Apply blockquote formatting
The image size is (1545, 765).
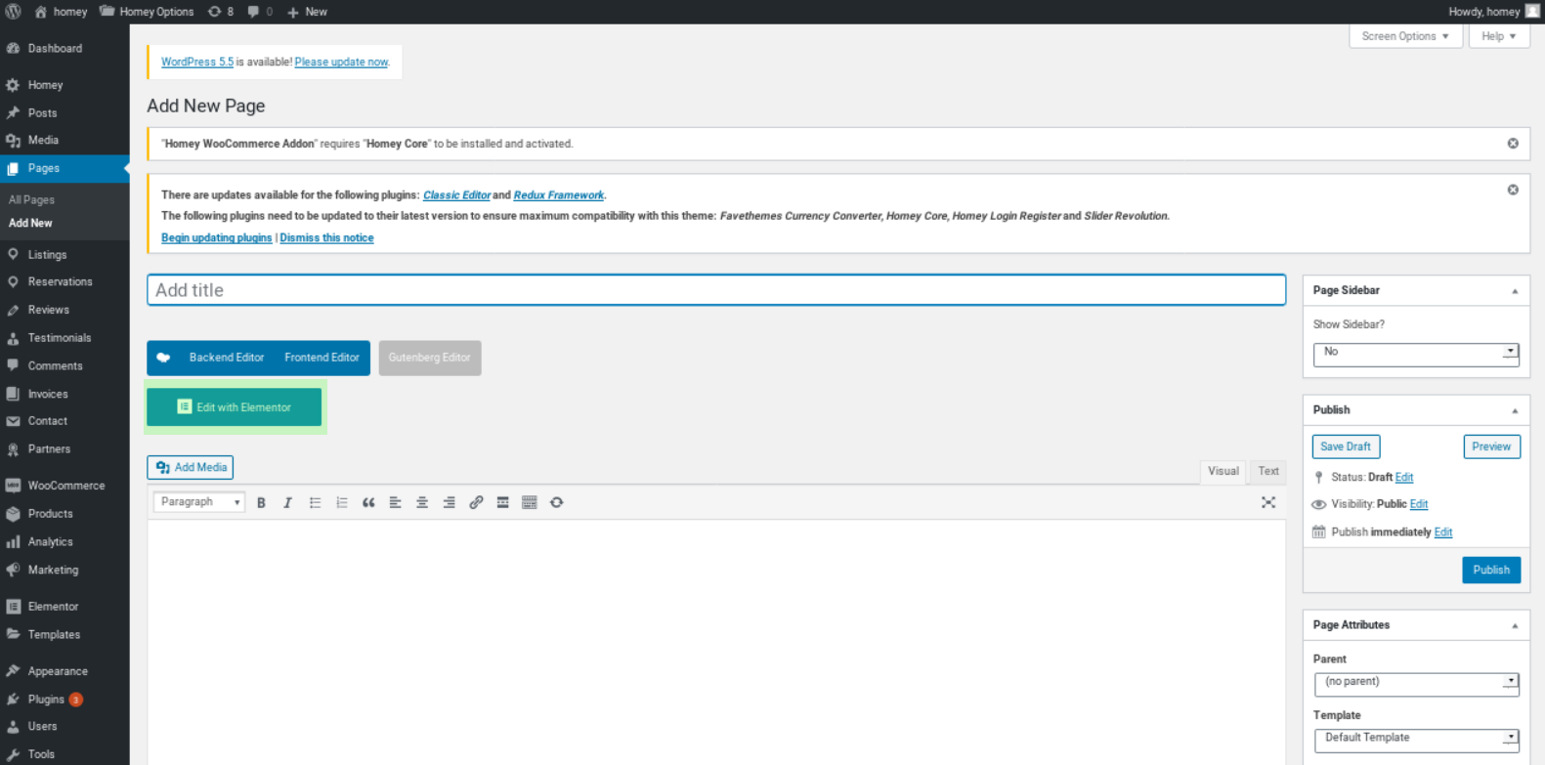[368, 502]
